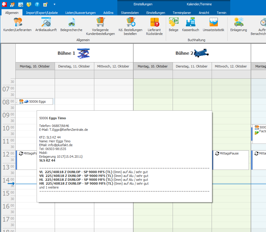Switch to Terminplaner tab
Image resolution: width=266 pixels, height=232 pixels.
182,13
